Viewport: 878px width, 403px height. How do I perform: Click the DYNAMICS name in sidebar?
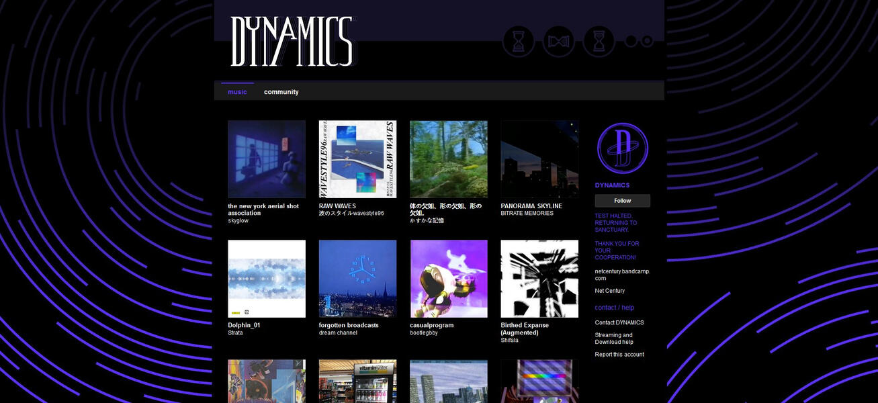click(612, 185)
